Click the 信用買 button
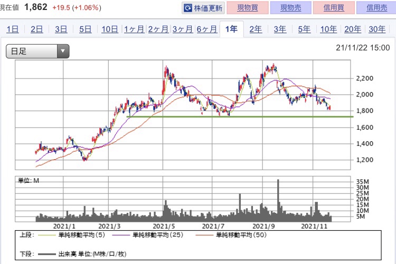Screen dimensions: 396x264 [x=334, y=8]
